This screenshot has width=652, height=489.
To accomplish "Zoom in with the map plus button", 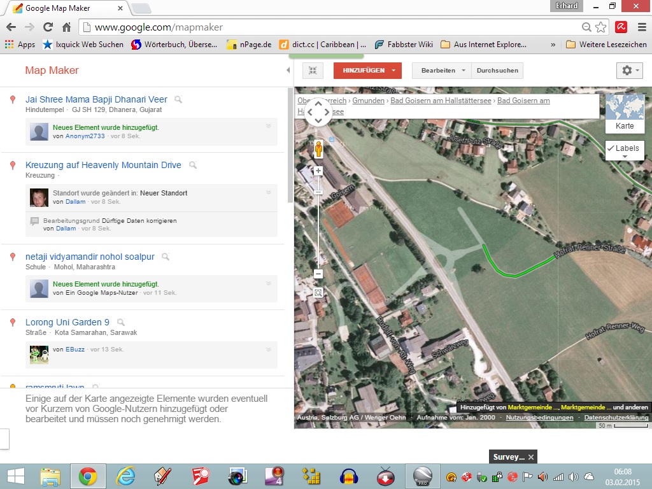I will point(318,171).
